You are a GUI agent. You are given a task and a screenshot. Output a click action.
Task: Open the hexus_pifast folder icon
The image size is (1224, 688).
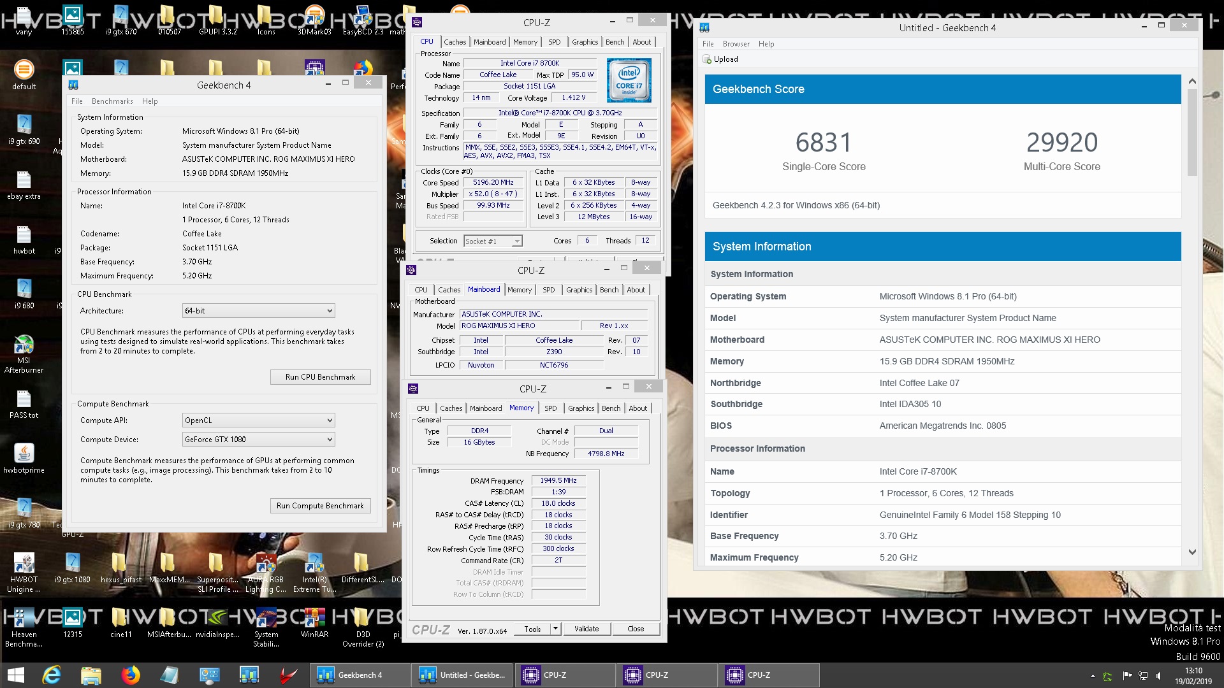point(120,568)
